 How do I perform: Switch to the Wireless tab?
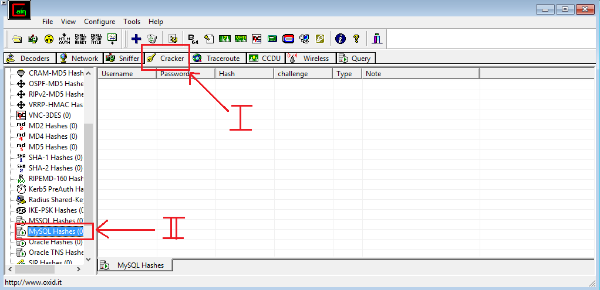coord(311,58)
